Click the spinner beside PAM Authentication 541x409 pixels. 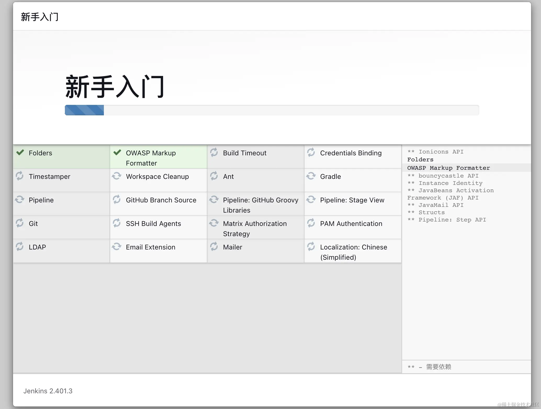311,223
